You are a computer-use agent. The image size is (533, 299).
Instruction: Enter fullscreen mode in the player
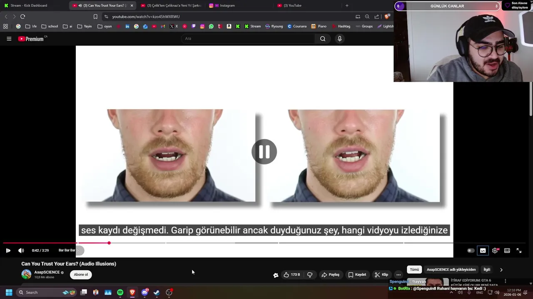tap(519, 250)
